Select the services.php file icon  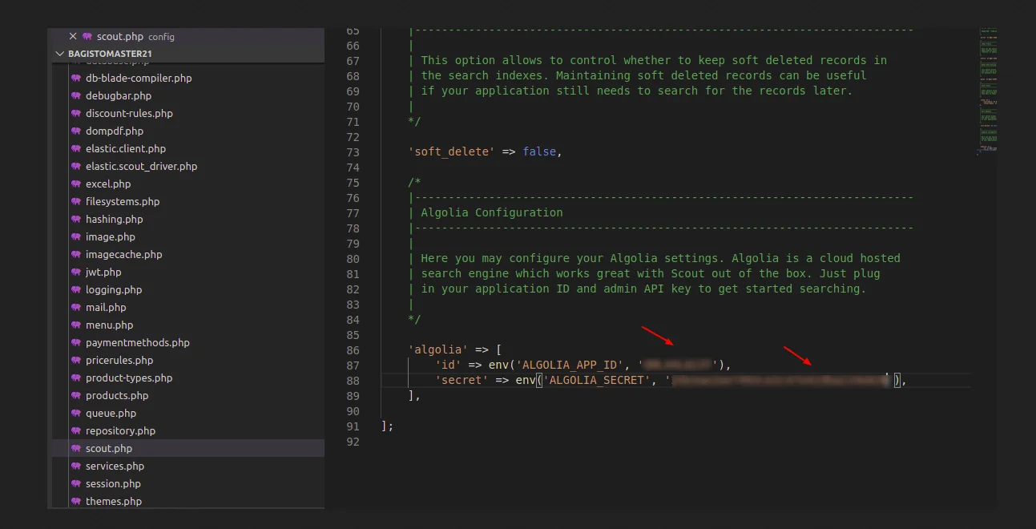pyautogui.click(x=77, y=466)
